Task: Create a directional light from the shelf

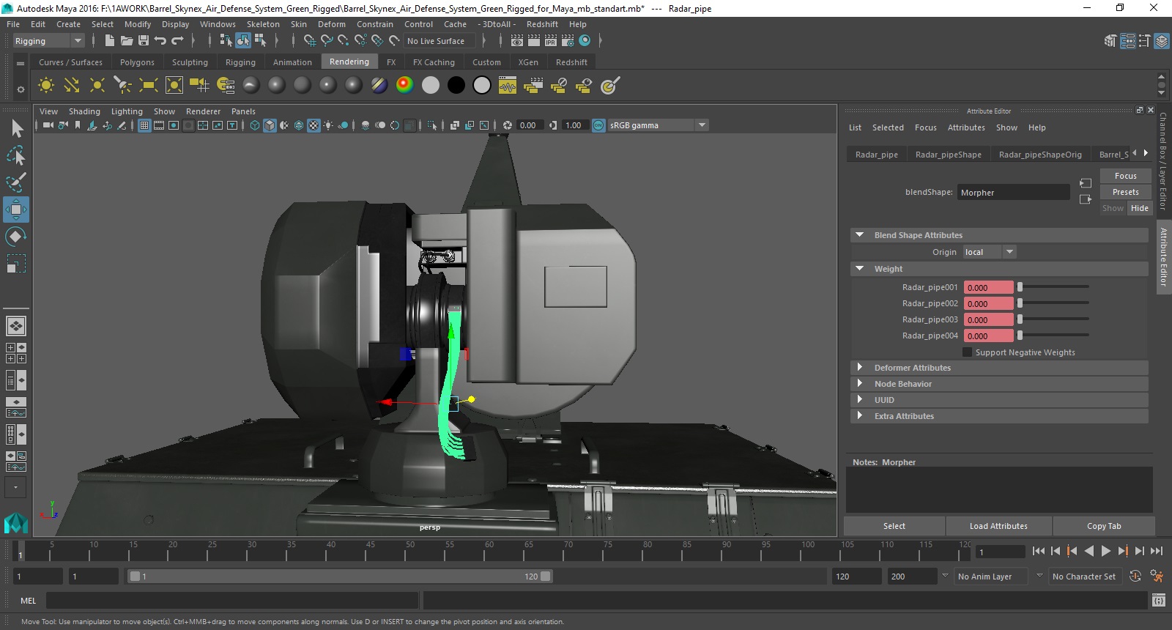Action: 72,86
